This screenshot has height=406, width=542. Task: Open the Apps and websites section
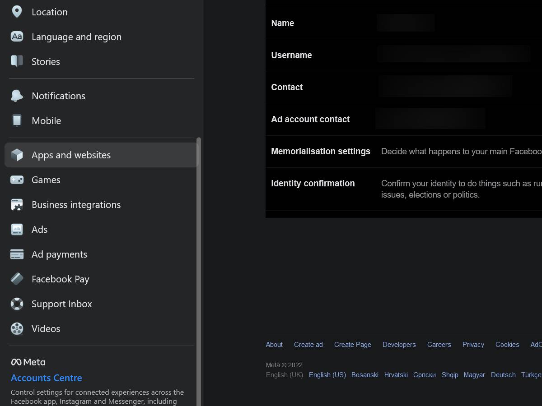[71, 155]
